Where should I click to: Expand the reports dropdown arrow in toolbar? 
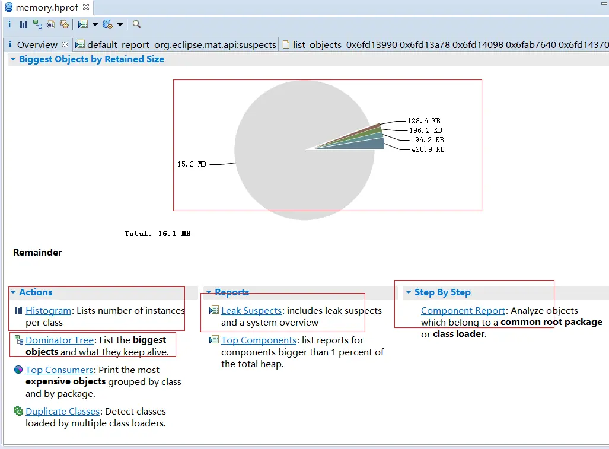point(95,24)
